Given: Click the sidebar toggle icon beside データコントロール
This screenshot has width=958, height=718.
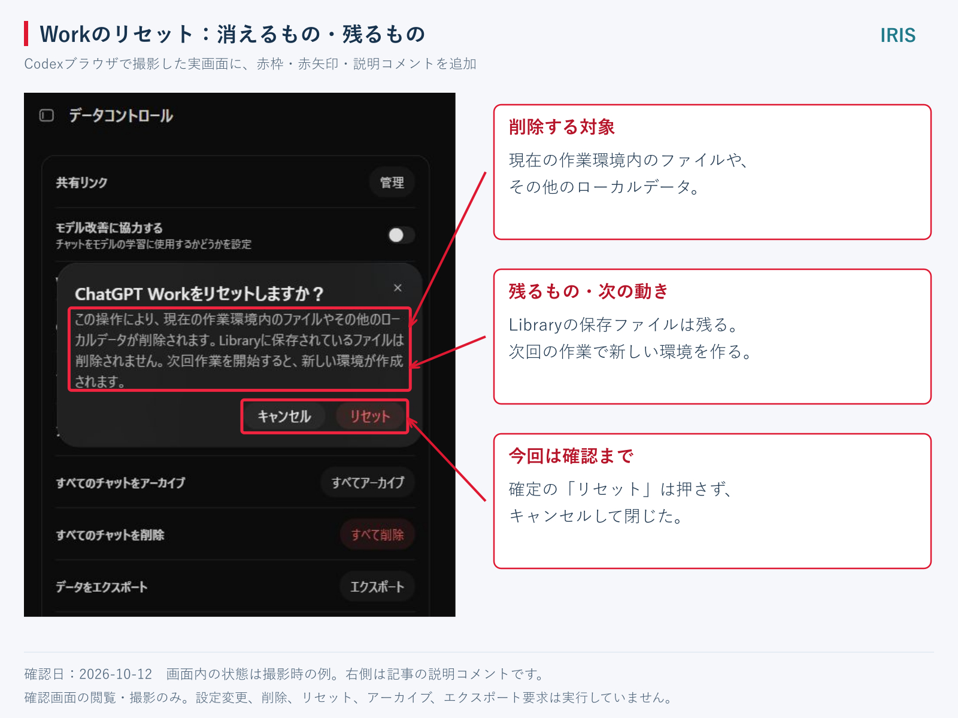Looking at the screenshot, I should (47, 115).
